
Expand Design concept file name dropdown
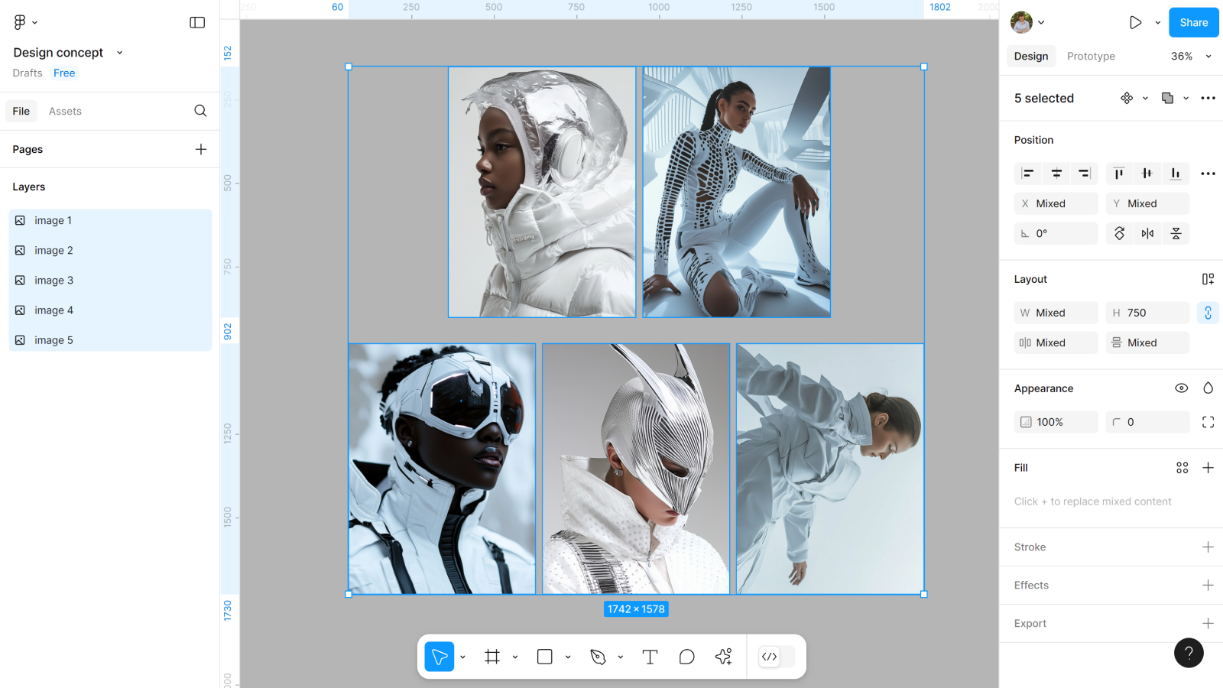tap(119, 53)
